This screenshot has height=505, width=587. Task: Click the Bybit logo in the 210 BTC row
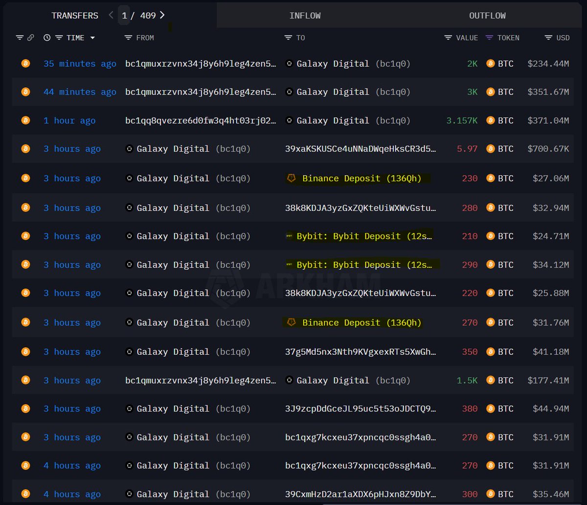(x=290, y=236)
